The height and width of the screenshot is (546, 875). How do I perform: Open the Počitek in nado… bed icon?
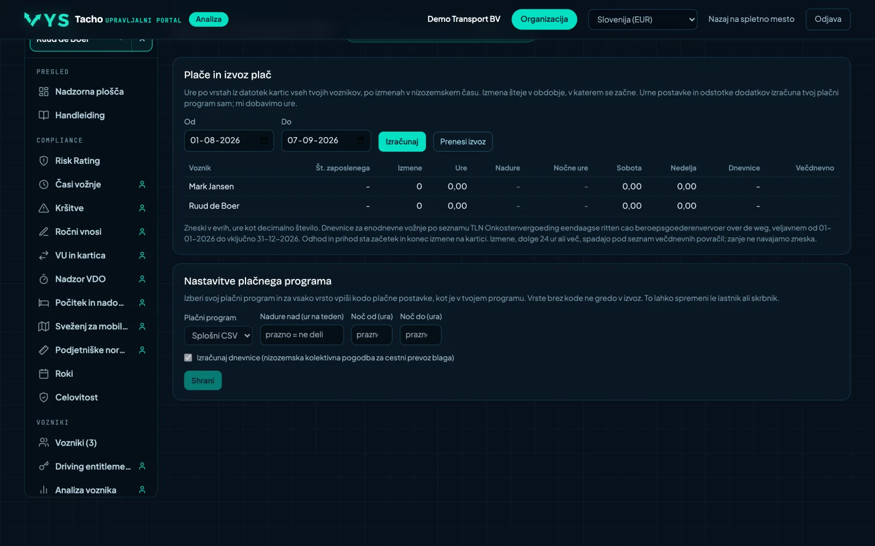click(x=44, y=302)
